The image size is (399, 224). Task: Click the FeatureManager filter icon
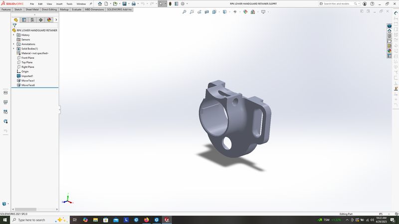[x=14, y=25]
